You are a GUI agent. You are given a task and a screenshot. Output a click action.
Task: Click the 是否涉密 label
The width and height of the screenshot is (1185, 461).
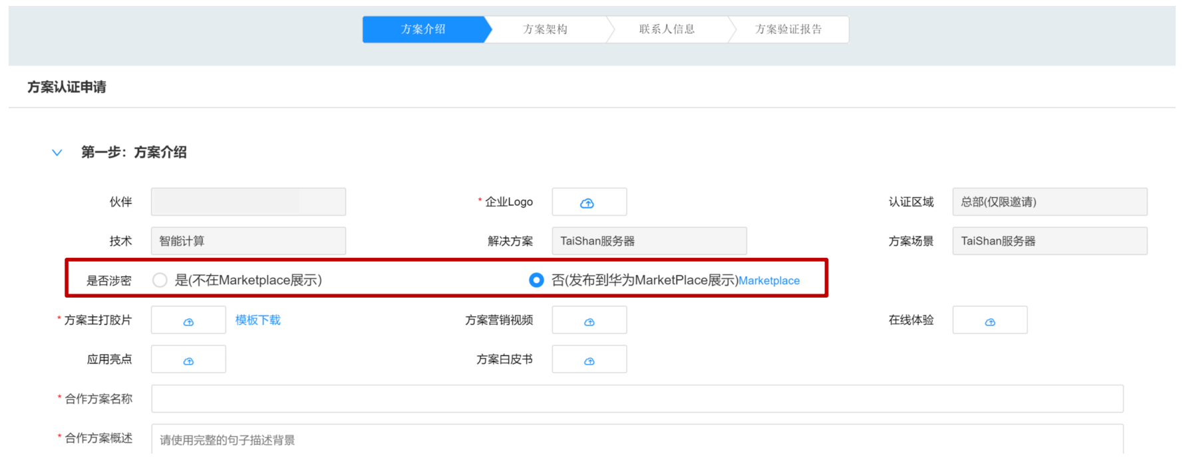tap(109, 281)
